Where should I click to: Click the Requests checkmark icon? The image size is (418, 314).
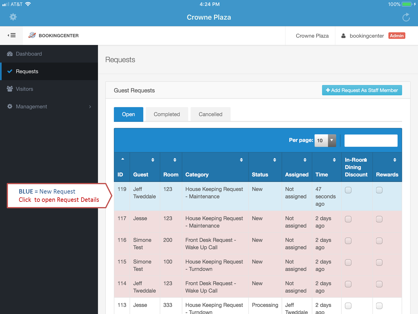point(10,71)
